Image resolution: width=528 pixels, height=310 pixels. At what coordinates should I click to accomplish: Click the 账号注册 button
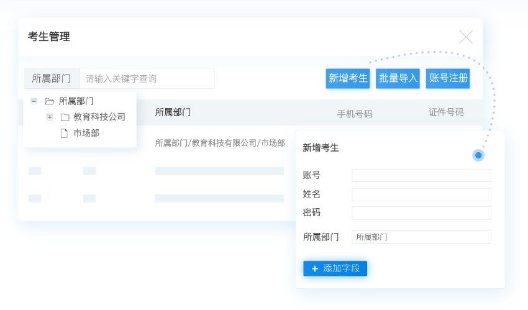click(448, 78)
